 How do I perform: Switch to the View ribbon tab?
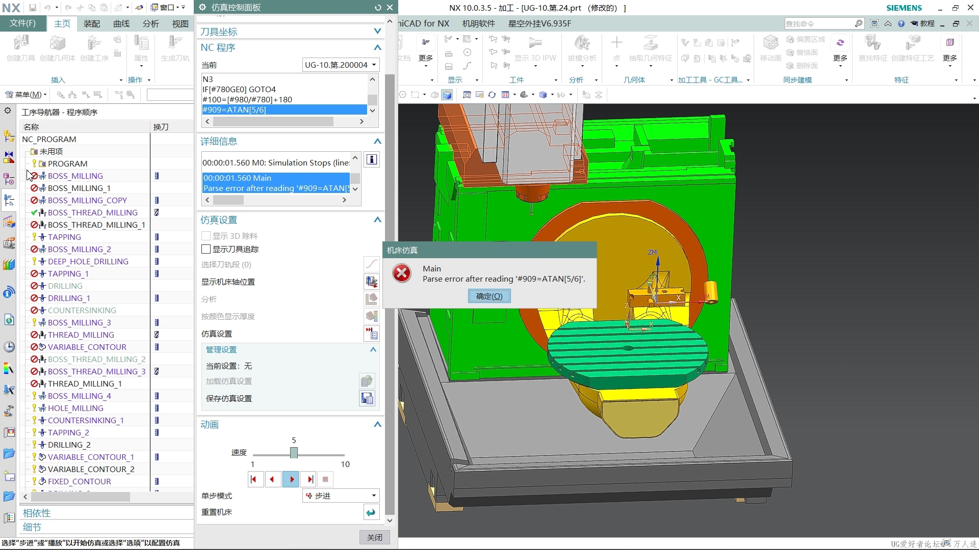pos(180,23)
